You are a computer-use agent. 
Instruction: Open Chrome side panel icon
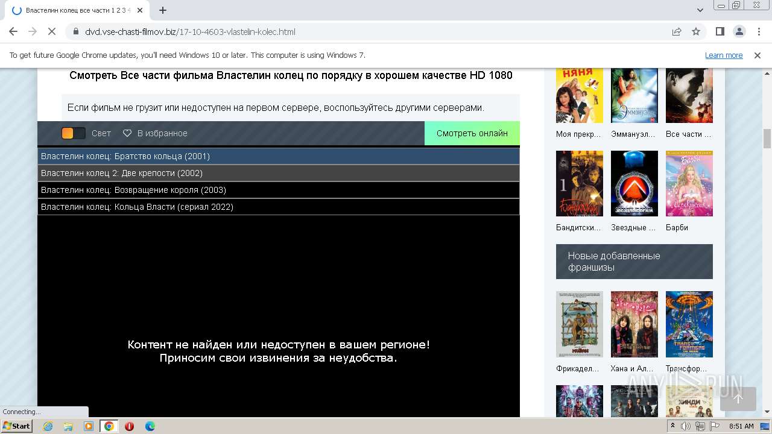click(x=720, y=31)
